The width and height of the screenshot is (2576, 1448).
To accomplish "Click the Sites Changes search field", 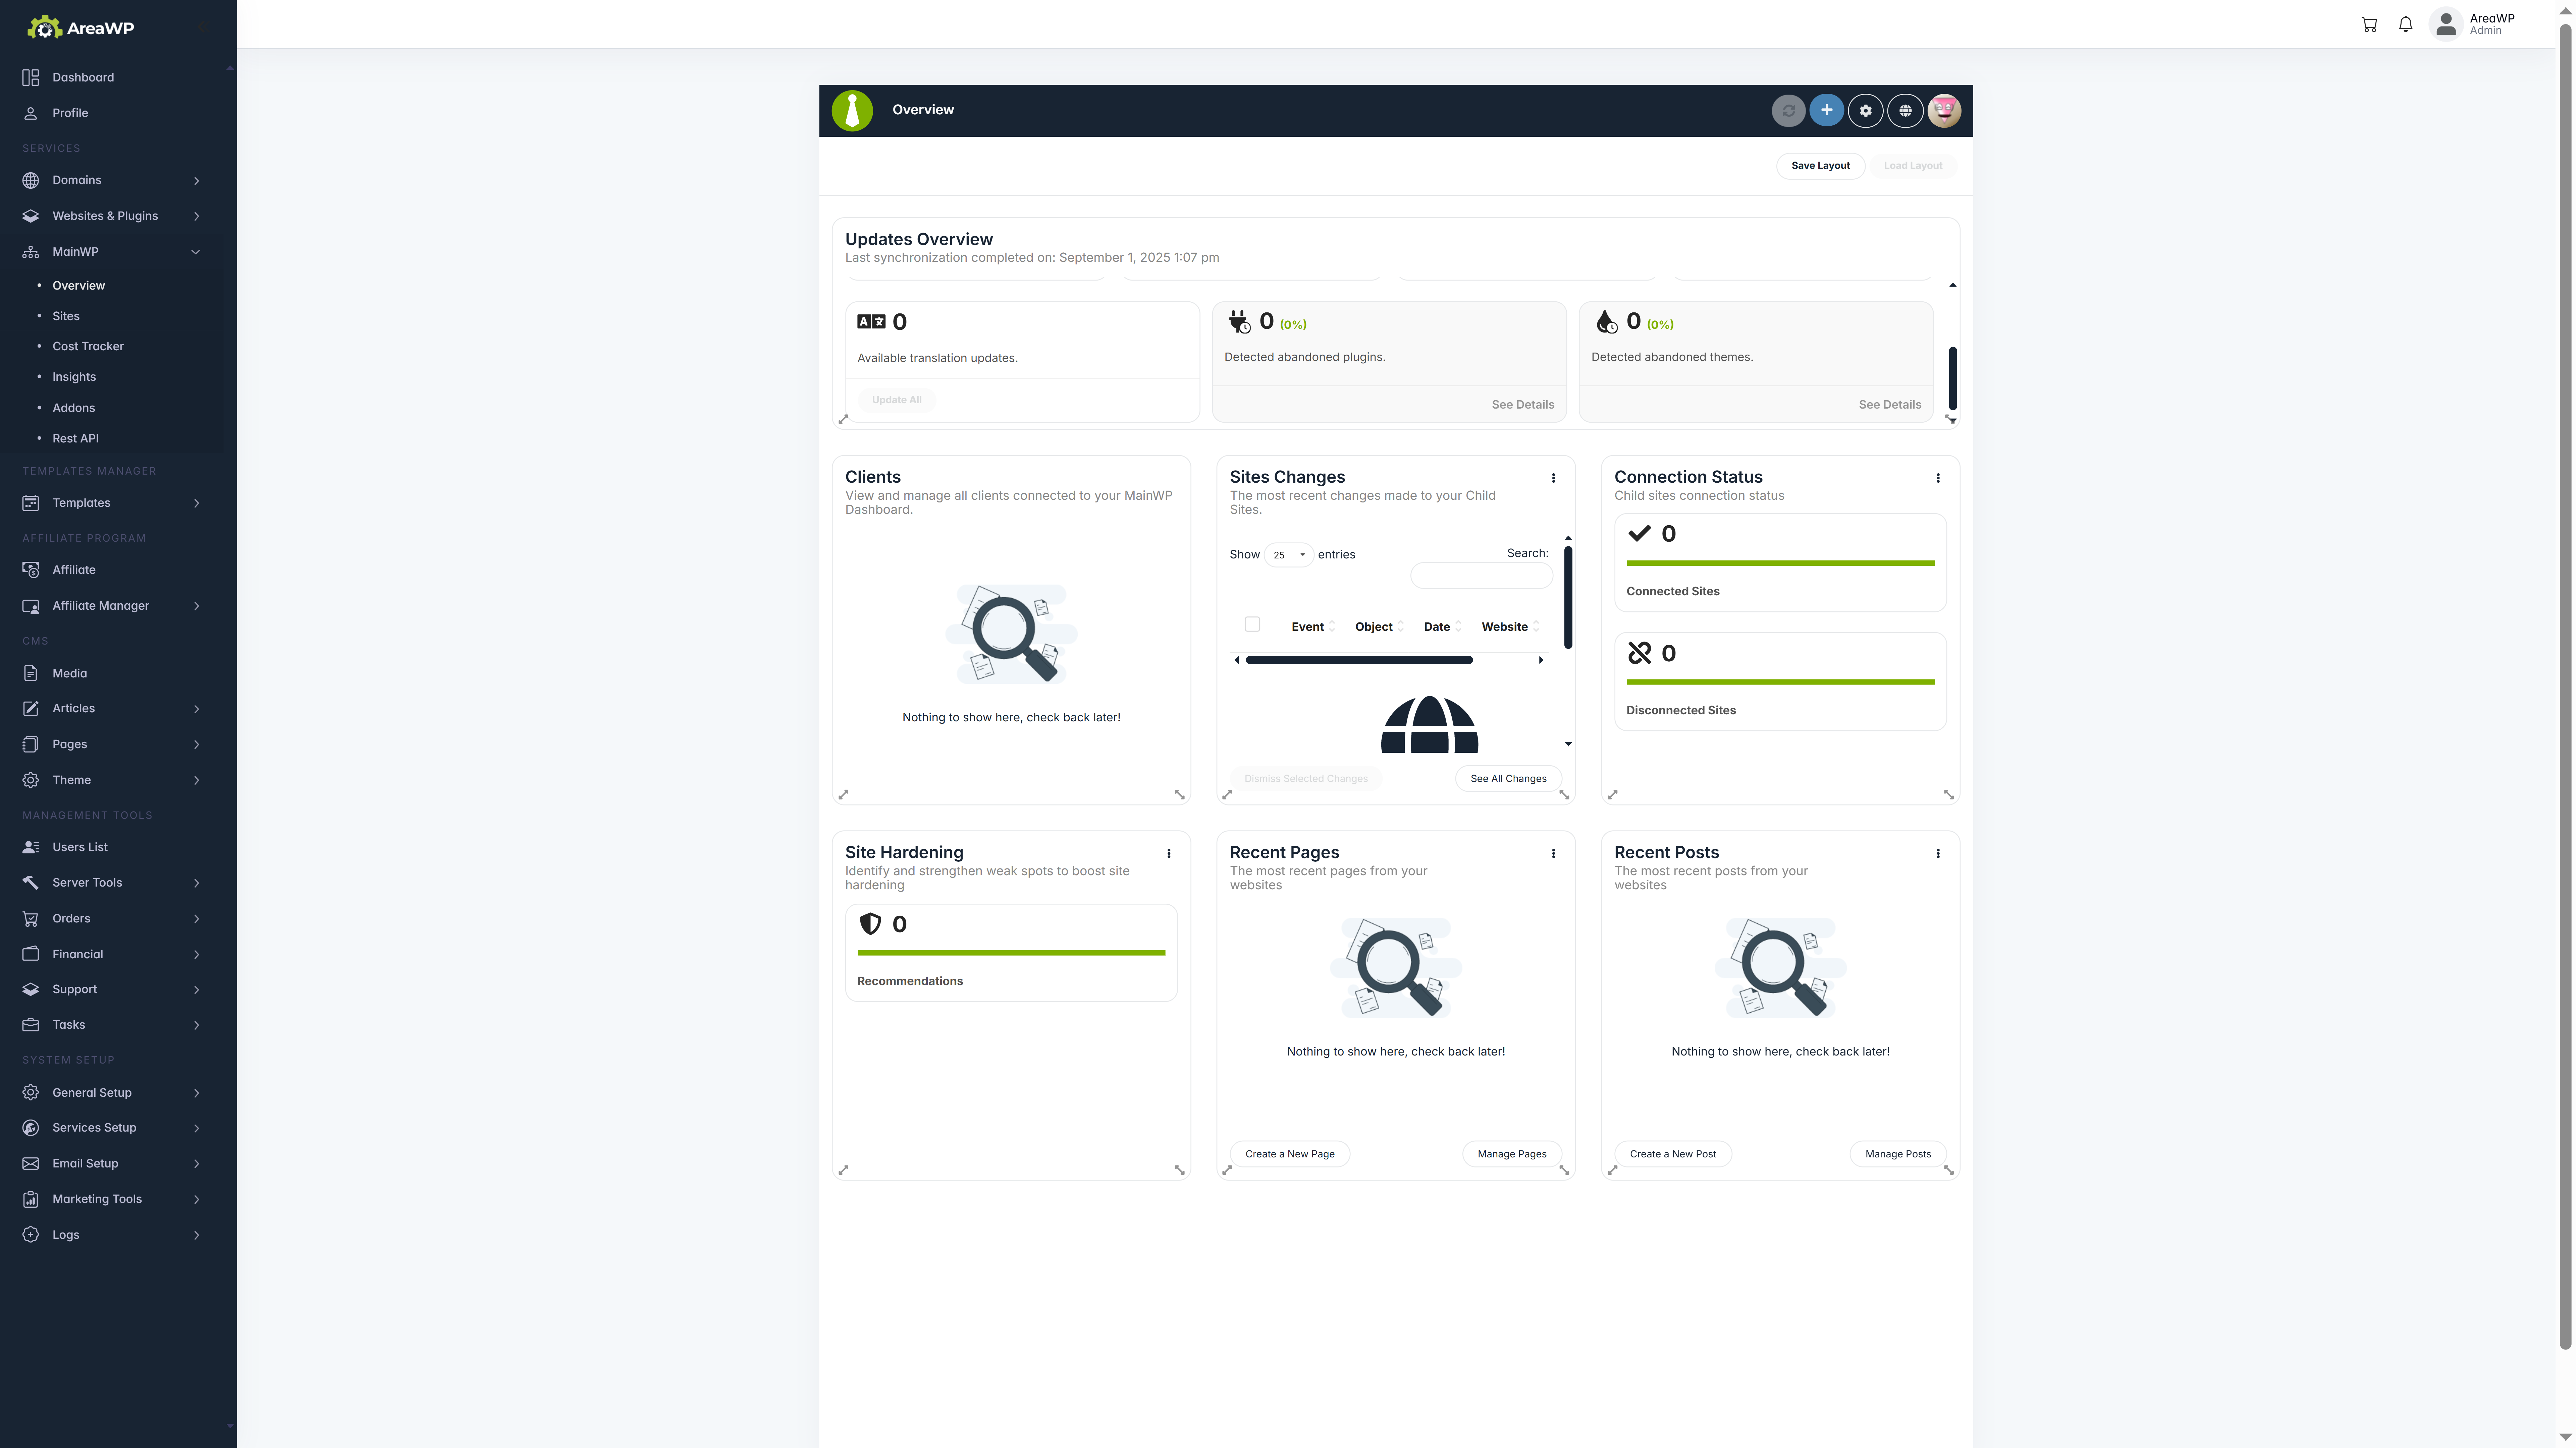I will pos(1481,576).
